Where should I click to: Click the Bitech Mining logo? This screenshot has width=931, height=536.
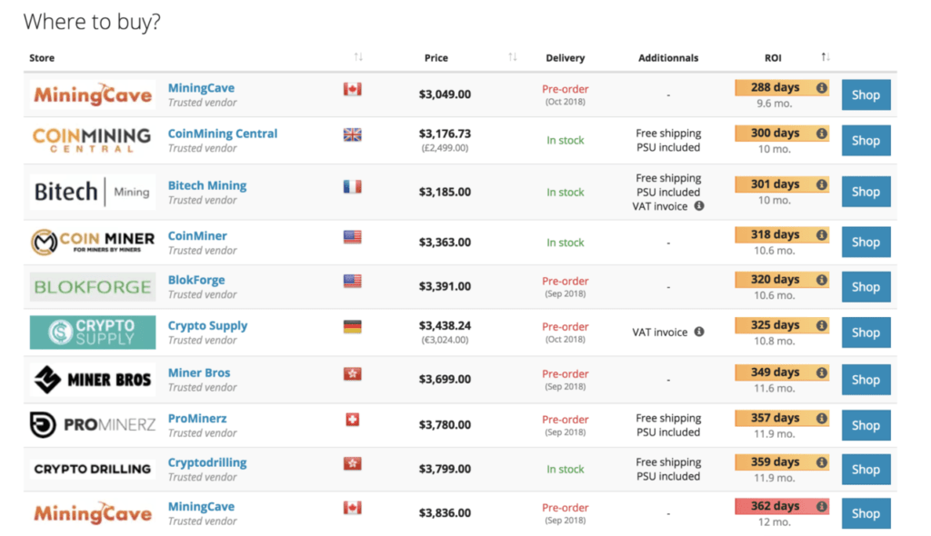click(x=93, y=192)
